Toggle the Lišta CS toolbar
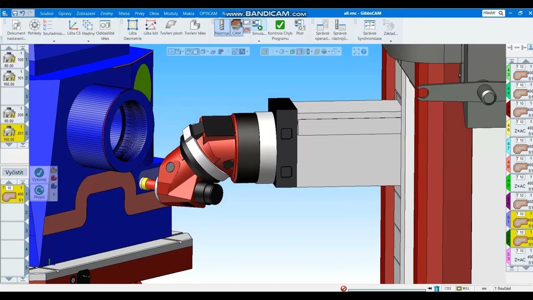 click(74, 27)
